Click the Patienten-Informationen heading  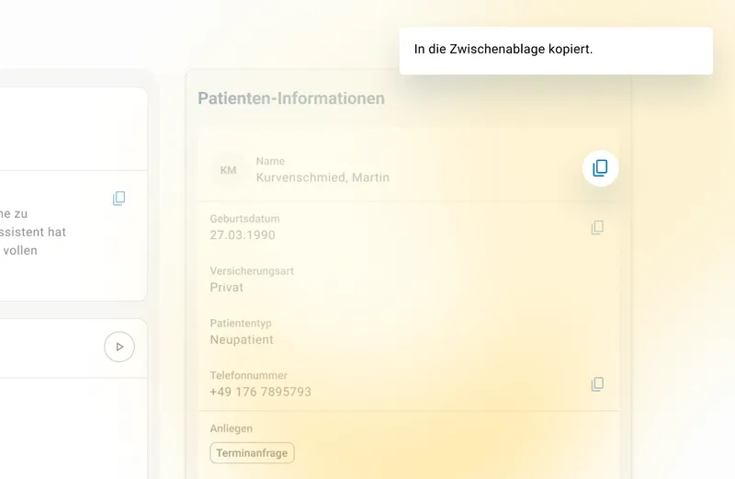click(x=291, y=98)
